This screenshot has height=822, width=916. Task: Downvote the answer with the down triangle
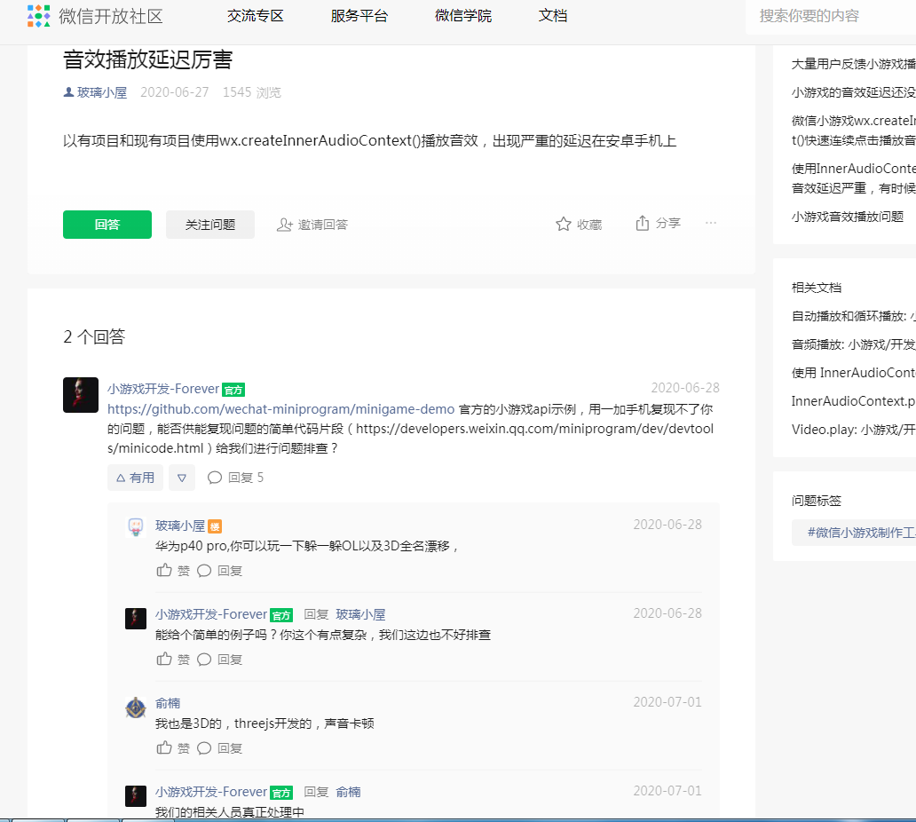[x=182, y=478]
